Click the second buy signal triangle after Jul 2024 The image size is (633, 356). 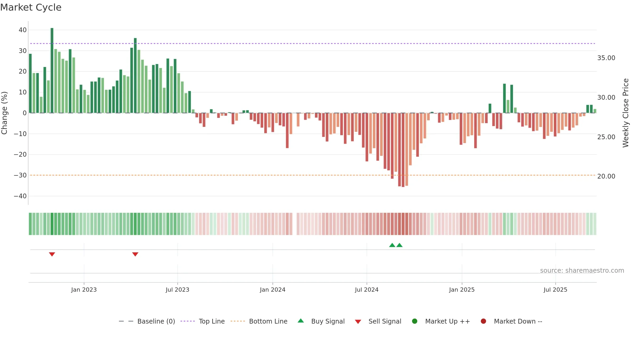tap(400, 245)
